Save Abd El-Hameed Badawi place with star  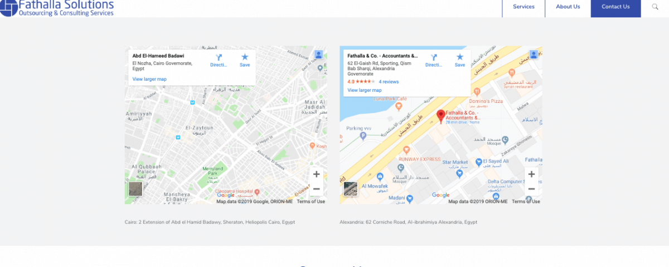(245, 61)
